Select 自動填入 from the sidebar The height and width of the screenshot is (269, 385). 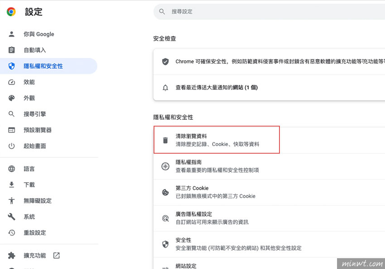coord(34,50)
